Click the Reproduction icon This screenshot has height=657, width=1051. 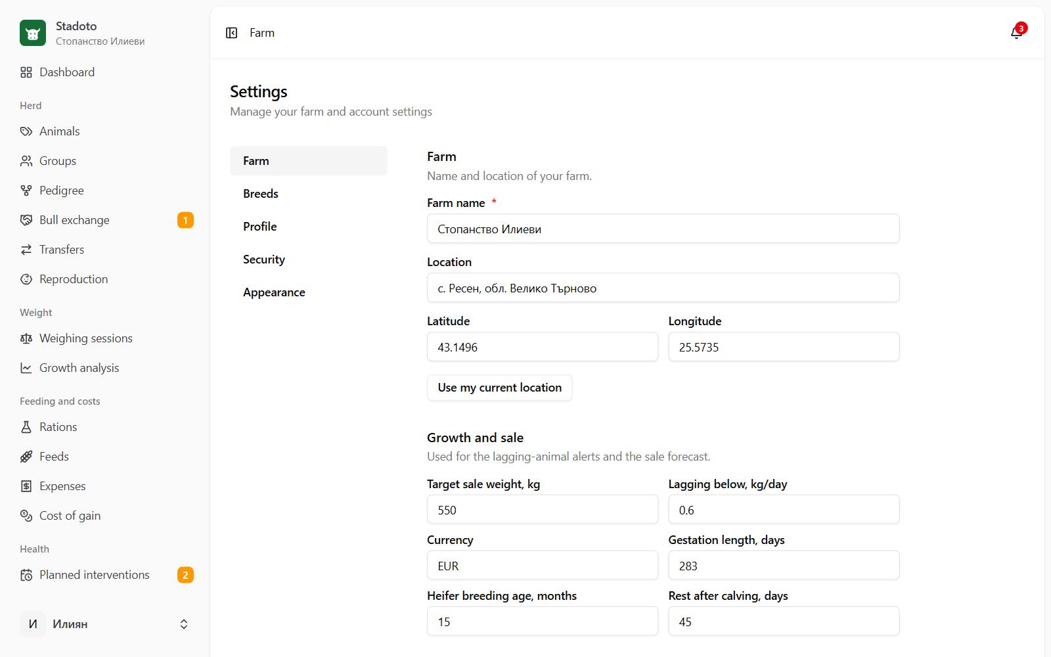(26, 279)
